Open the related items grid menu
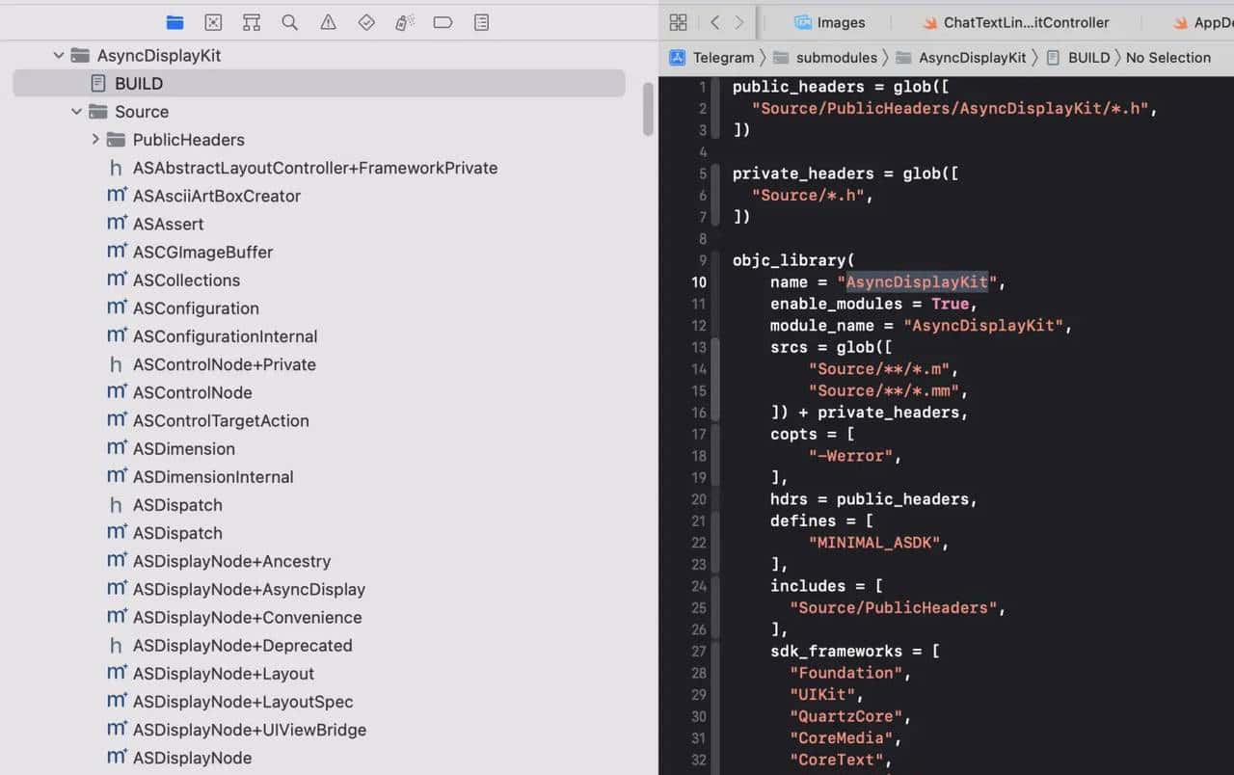This screenshot has width=1234, height=775. coord(678,22)
